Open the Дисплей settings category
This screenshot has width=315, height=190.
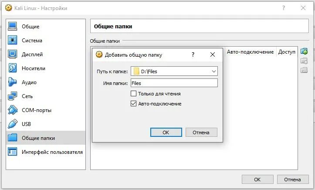point(46,54)
